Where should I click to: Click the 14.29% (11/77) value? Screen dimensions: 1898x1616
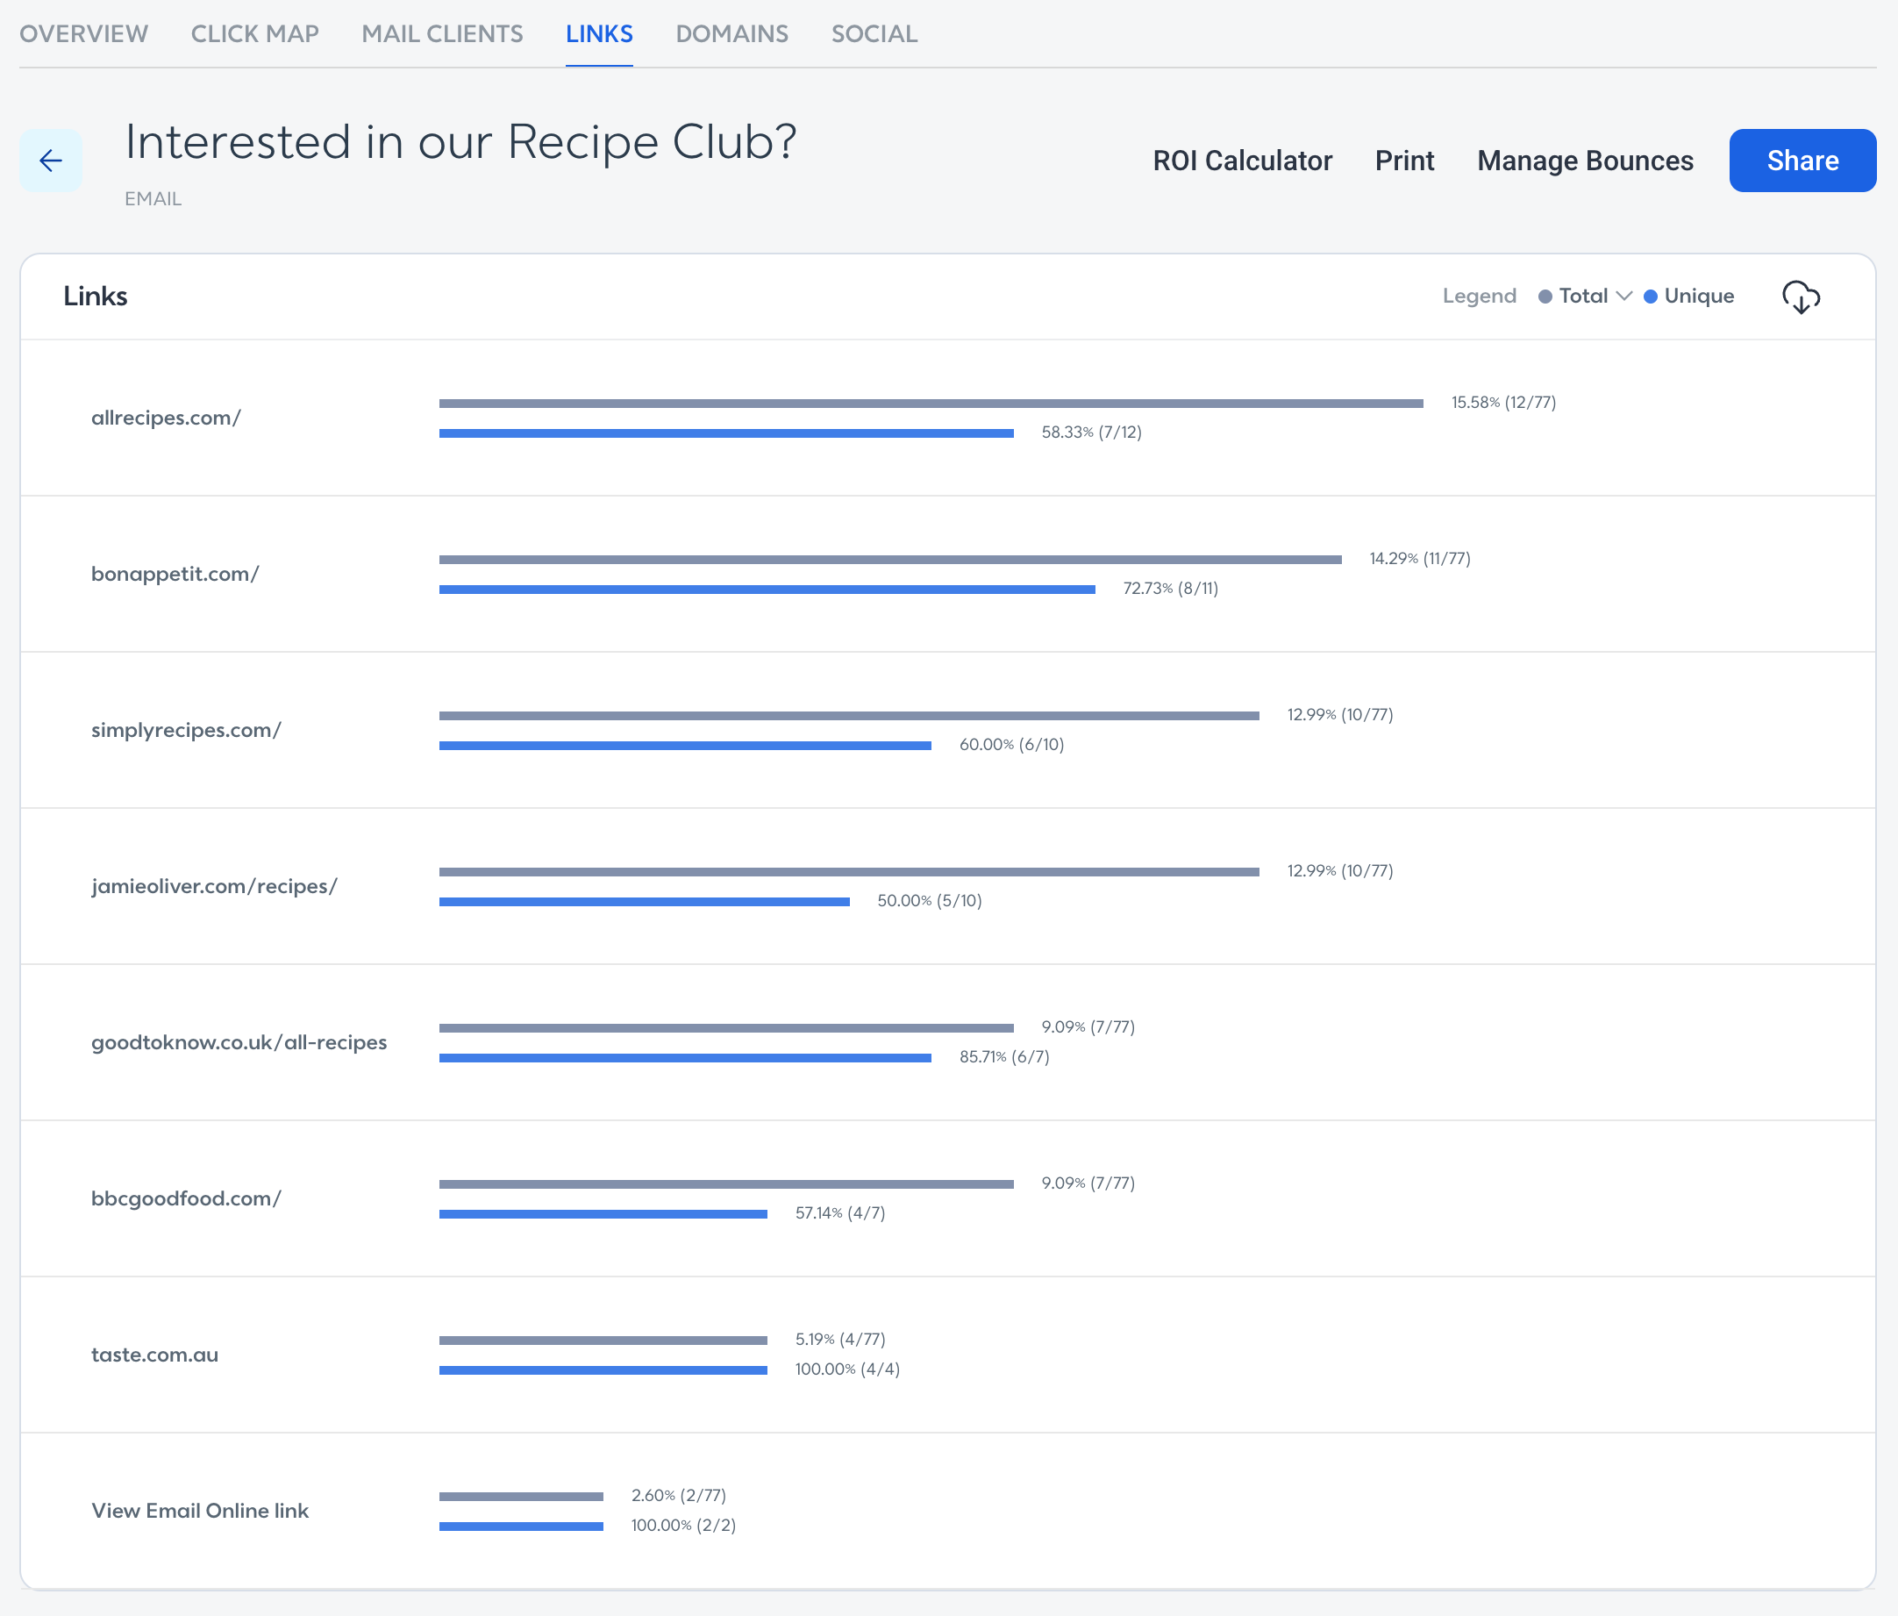1420,559
